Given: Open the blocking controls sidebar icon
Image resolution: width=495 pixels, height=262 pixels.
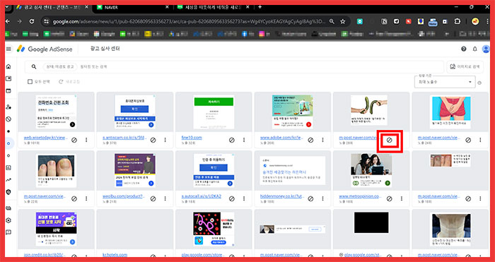Looking at the screenshot, I should point(8,119).
